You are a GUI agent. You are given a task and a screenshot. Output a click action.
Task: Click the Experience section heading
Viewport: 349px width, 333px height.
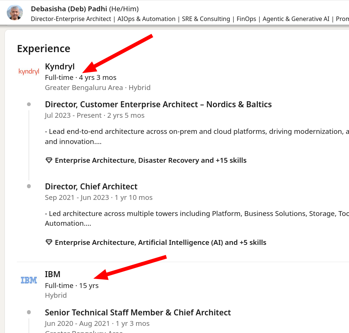pyautogui.click(x=43, y=49)
